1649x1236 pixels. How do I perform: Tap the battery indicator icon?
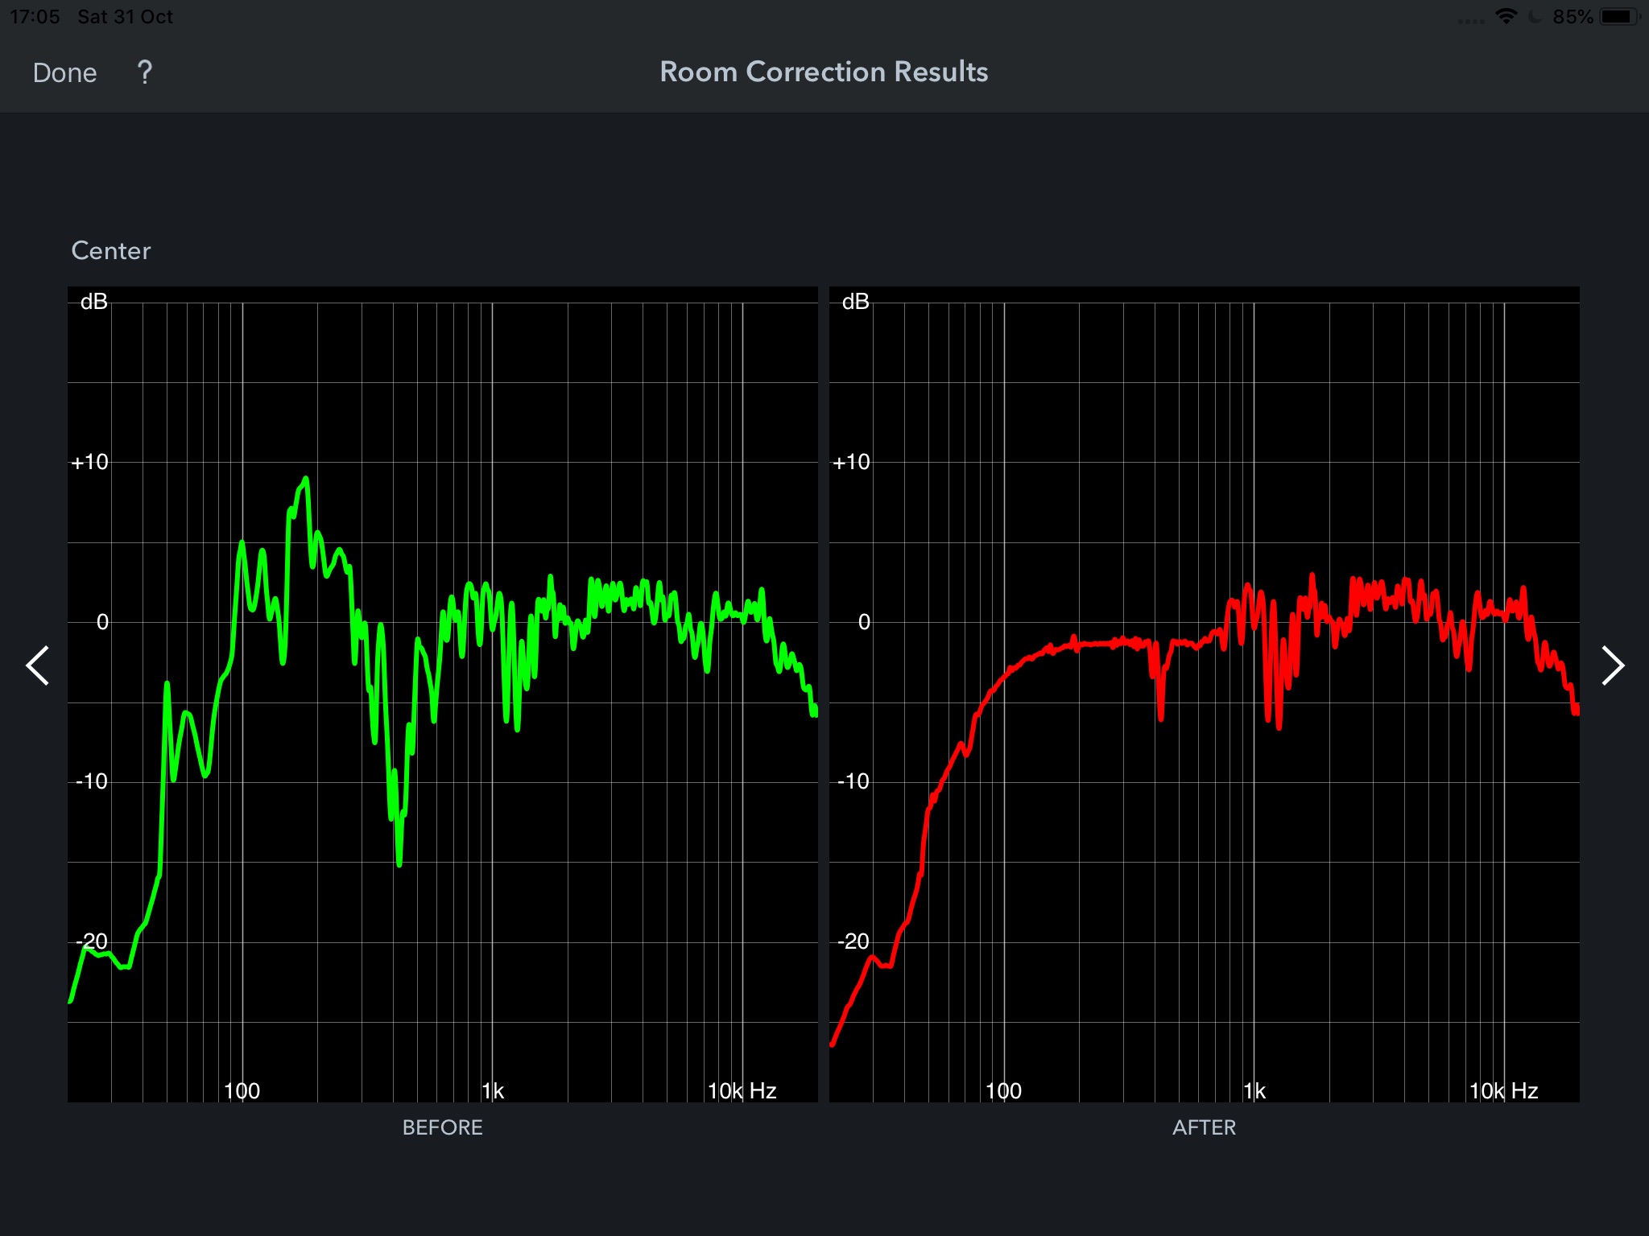coord(1619,16)
